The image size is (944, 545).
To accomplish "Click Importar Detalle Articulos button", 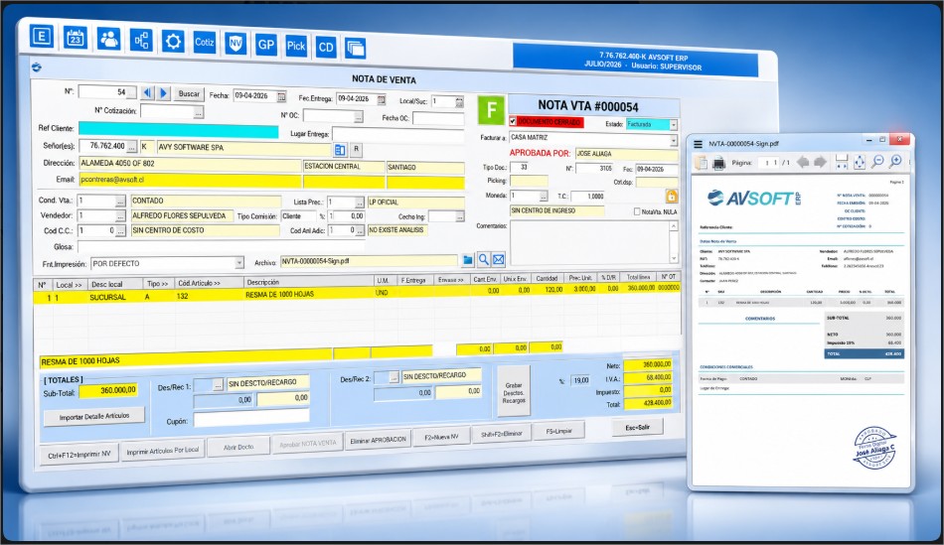I will coord(94,416).
